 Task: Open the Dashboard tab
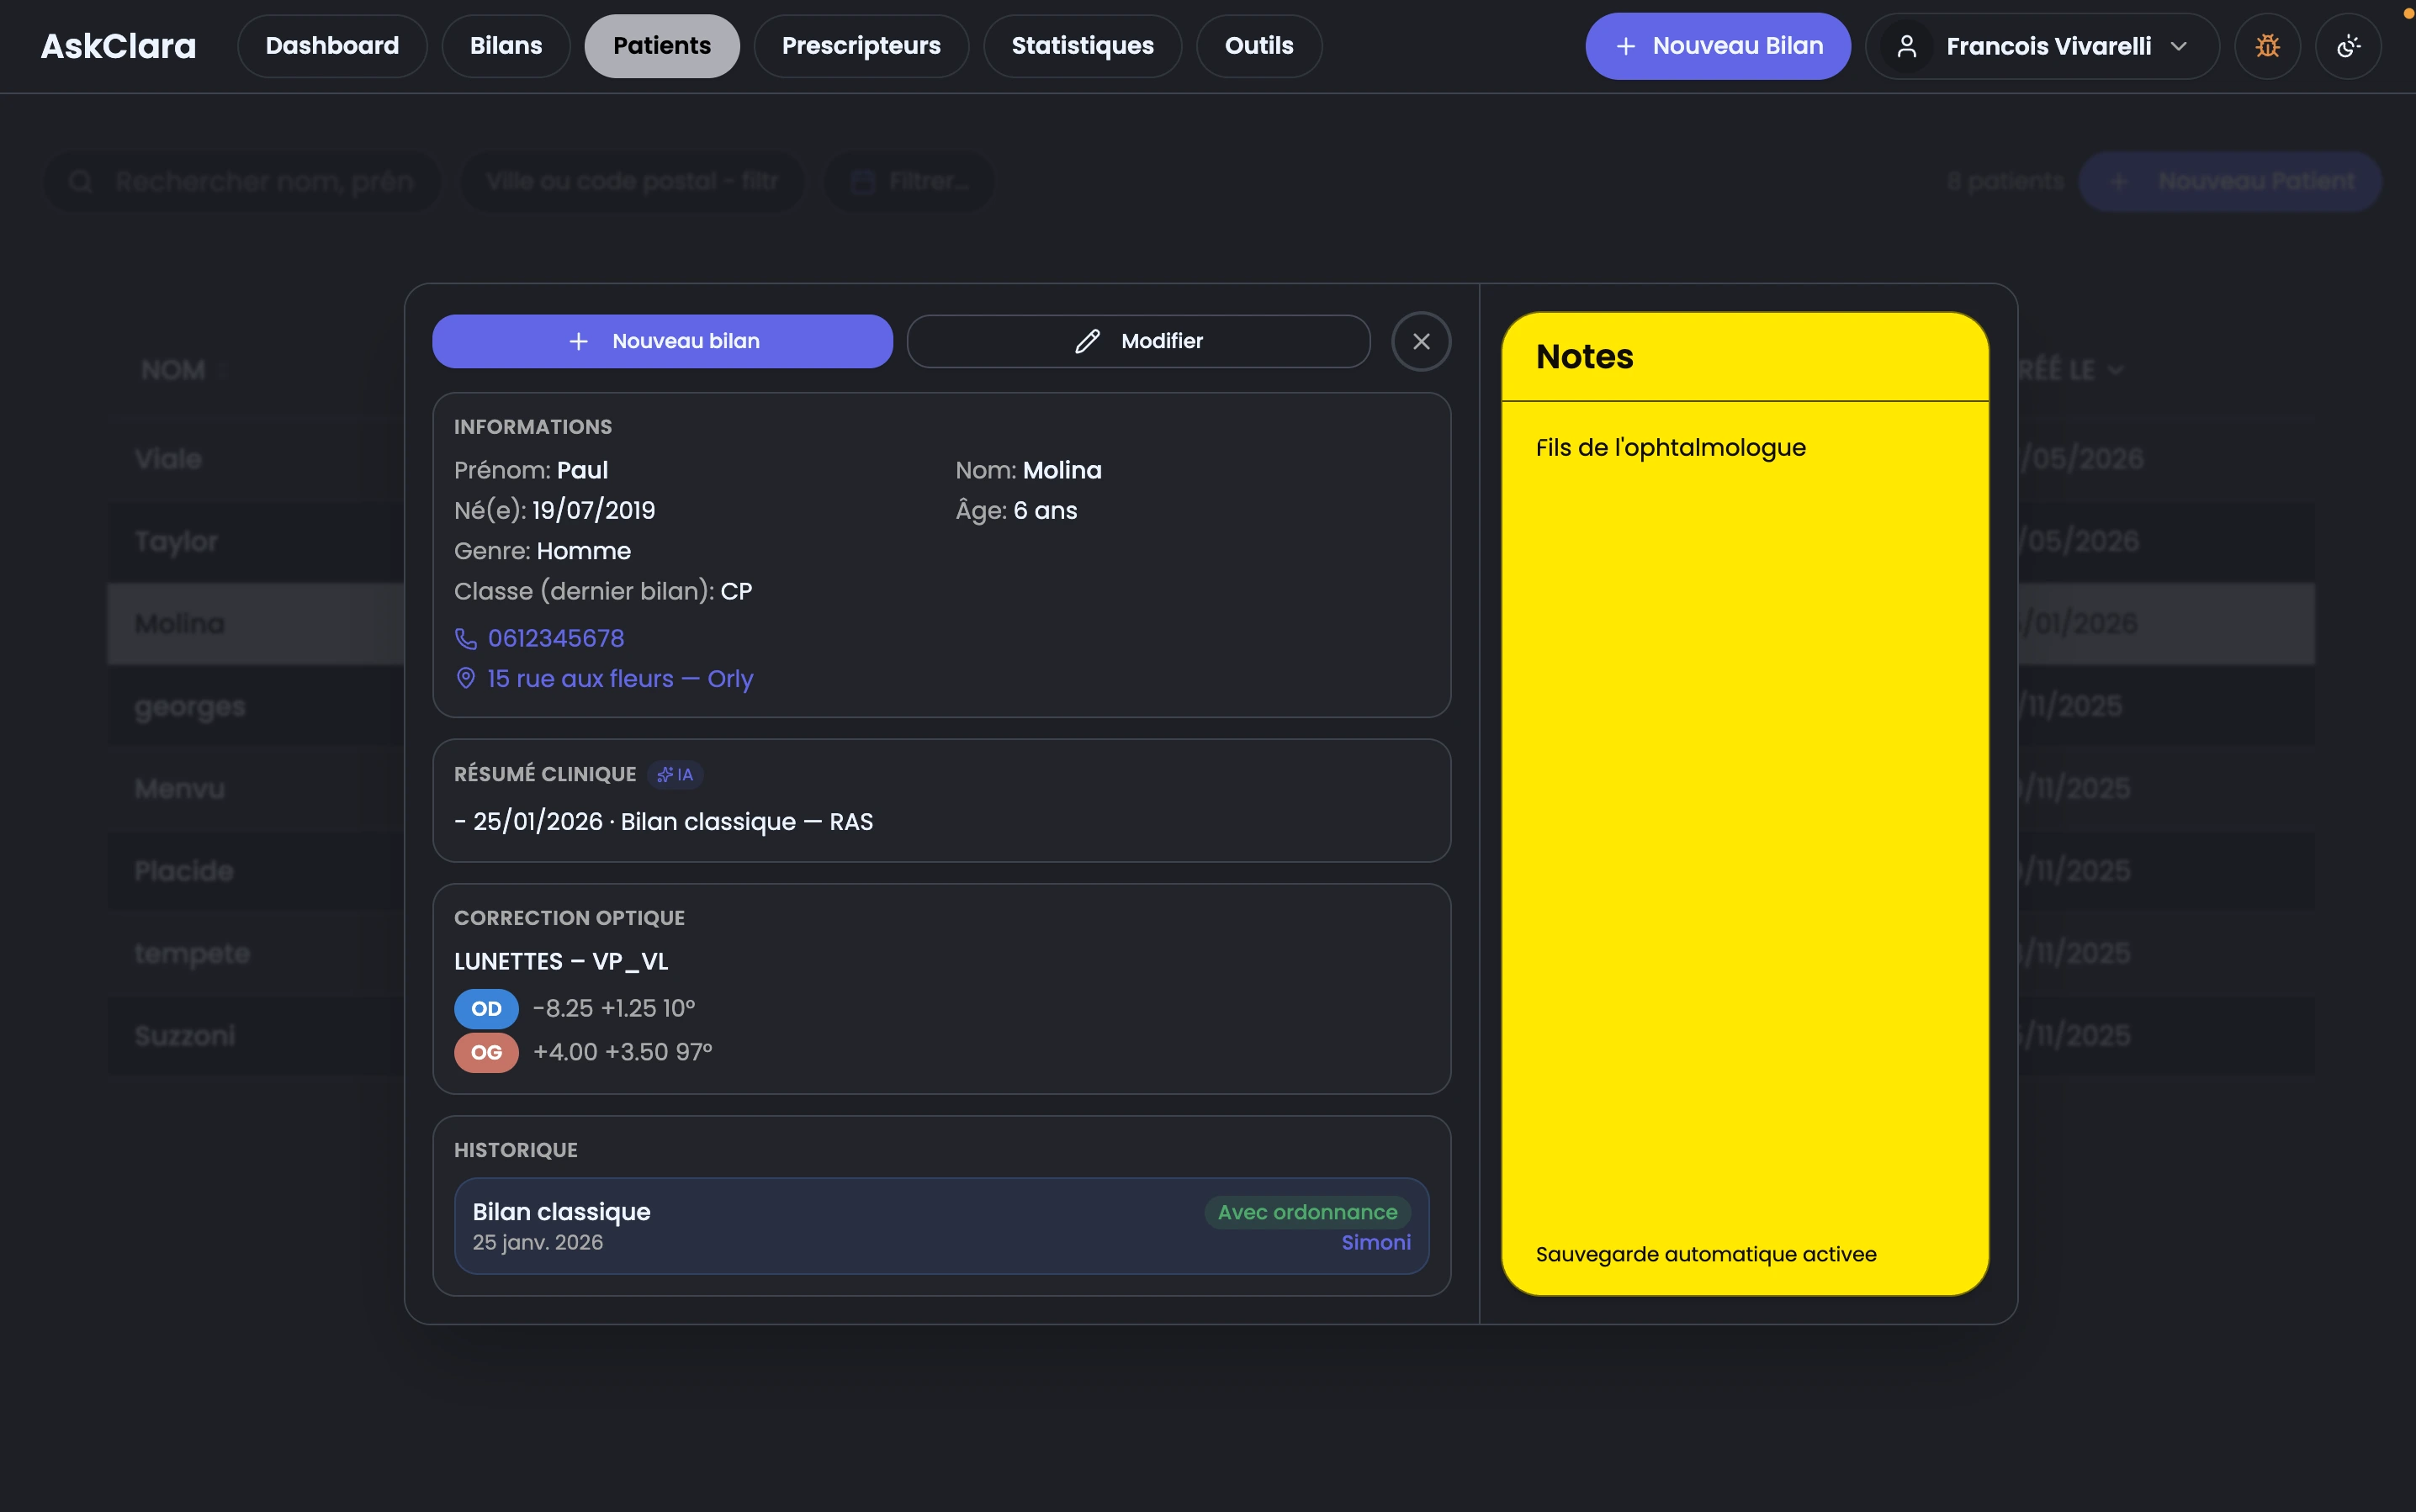pos(332,46)
